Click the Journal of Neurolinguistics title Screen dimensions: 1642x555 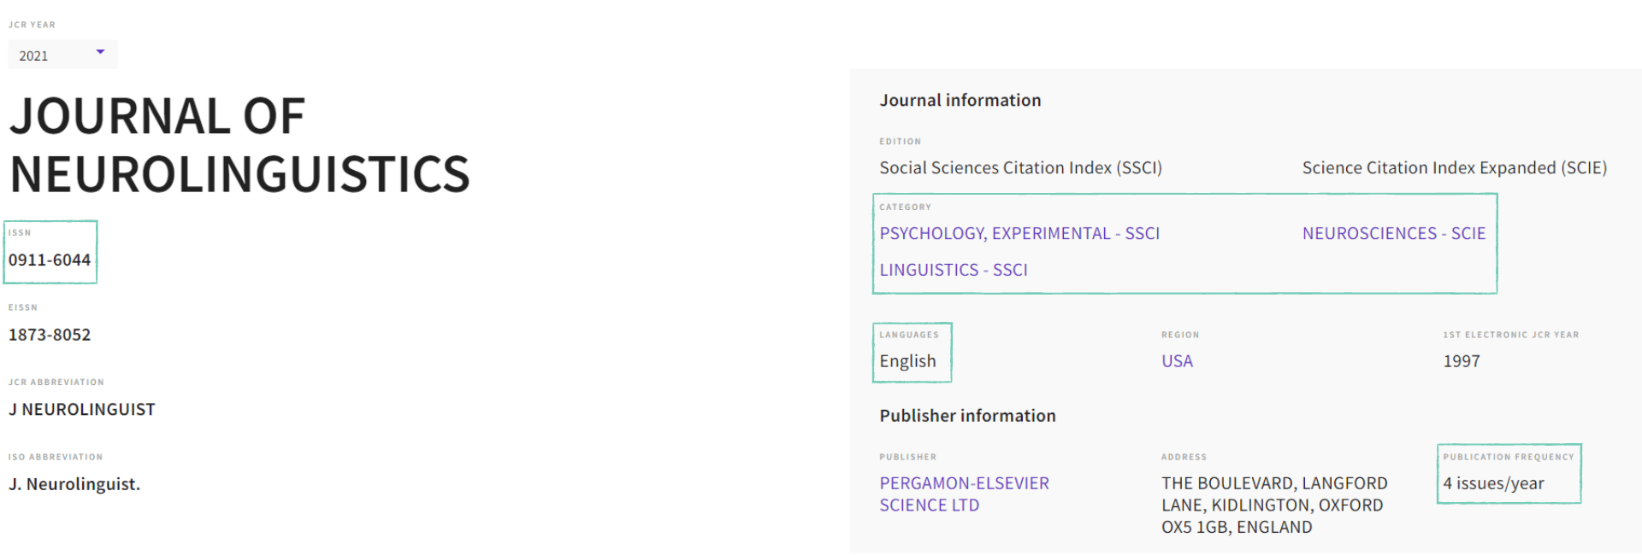click(239, 145)
